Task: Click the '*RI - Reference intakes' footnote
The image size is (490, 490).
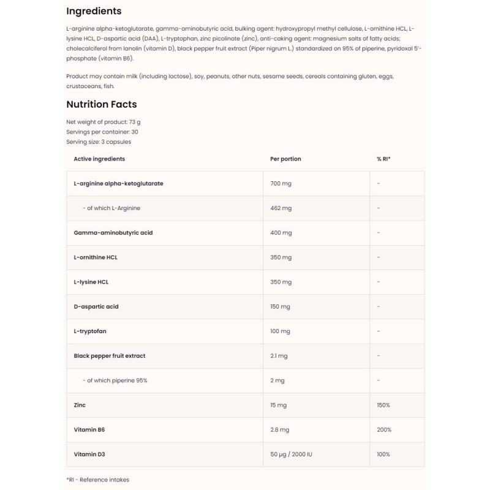Action: pyautogui.click(x=97, y=480)
